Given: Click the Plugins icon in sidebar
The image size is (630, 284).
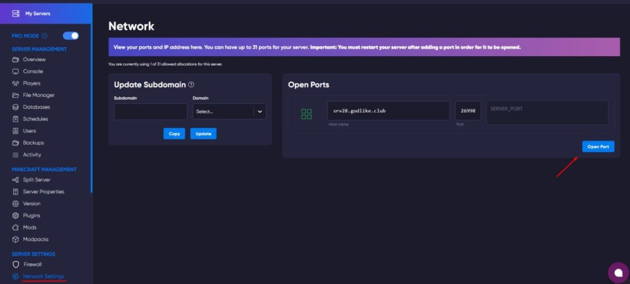Looking at the screenshot, I should click(x=16, y=215).
